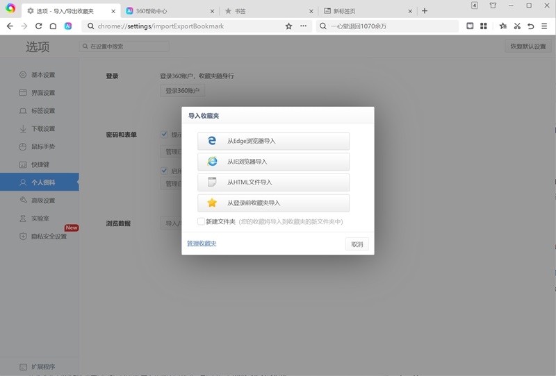The width and height of the screenshot is (556, 376).
Task: Open the main hamburger menu
Action: pyautogui.click(x=544, y=26)
